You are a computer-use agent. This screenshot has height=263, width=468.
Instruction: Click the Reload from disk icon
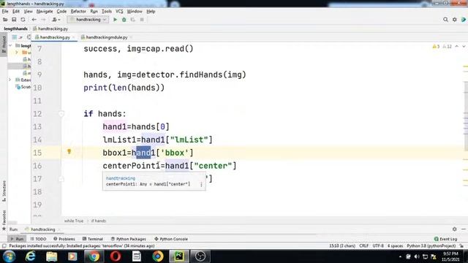pyautogui.click(x=23, y=20)
